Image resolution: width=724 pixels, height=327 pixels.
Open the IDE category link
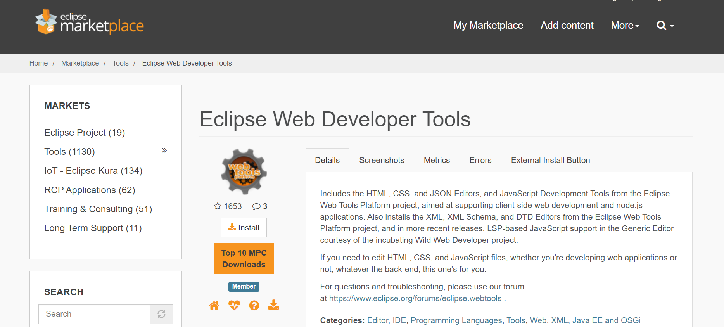coord(399,320)
